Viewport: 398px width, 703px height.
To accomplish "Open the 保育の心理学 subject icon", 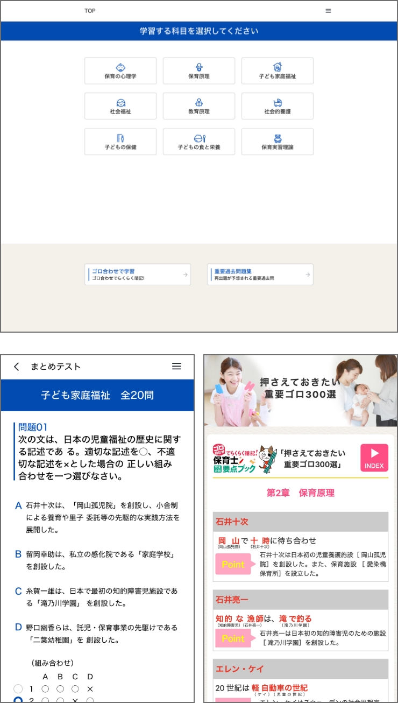I will 120,68.
